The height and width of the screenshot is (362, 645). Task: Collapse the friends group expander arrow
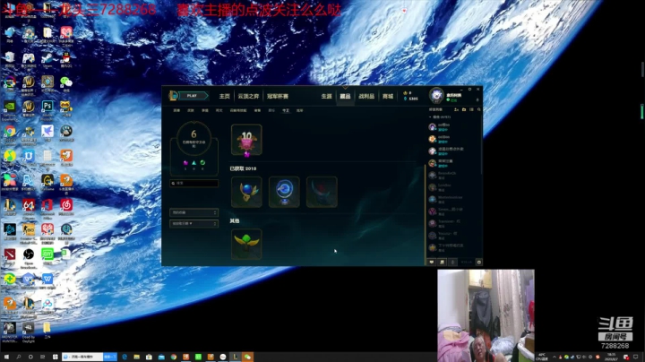430,117
